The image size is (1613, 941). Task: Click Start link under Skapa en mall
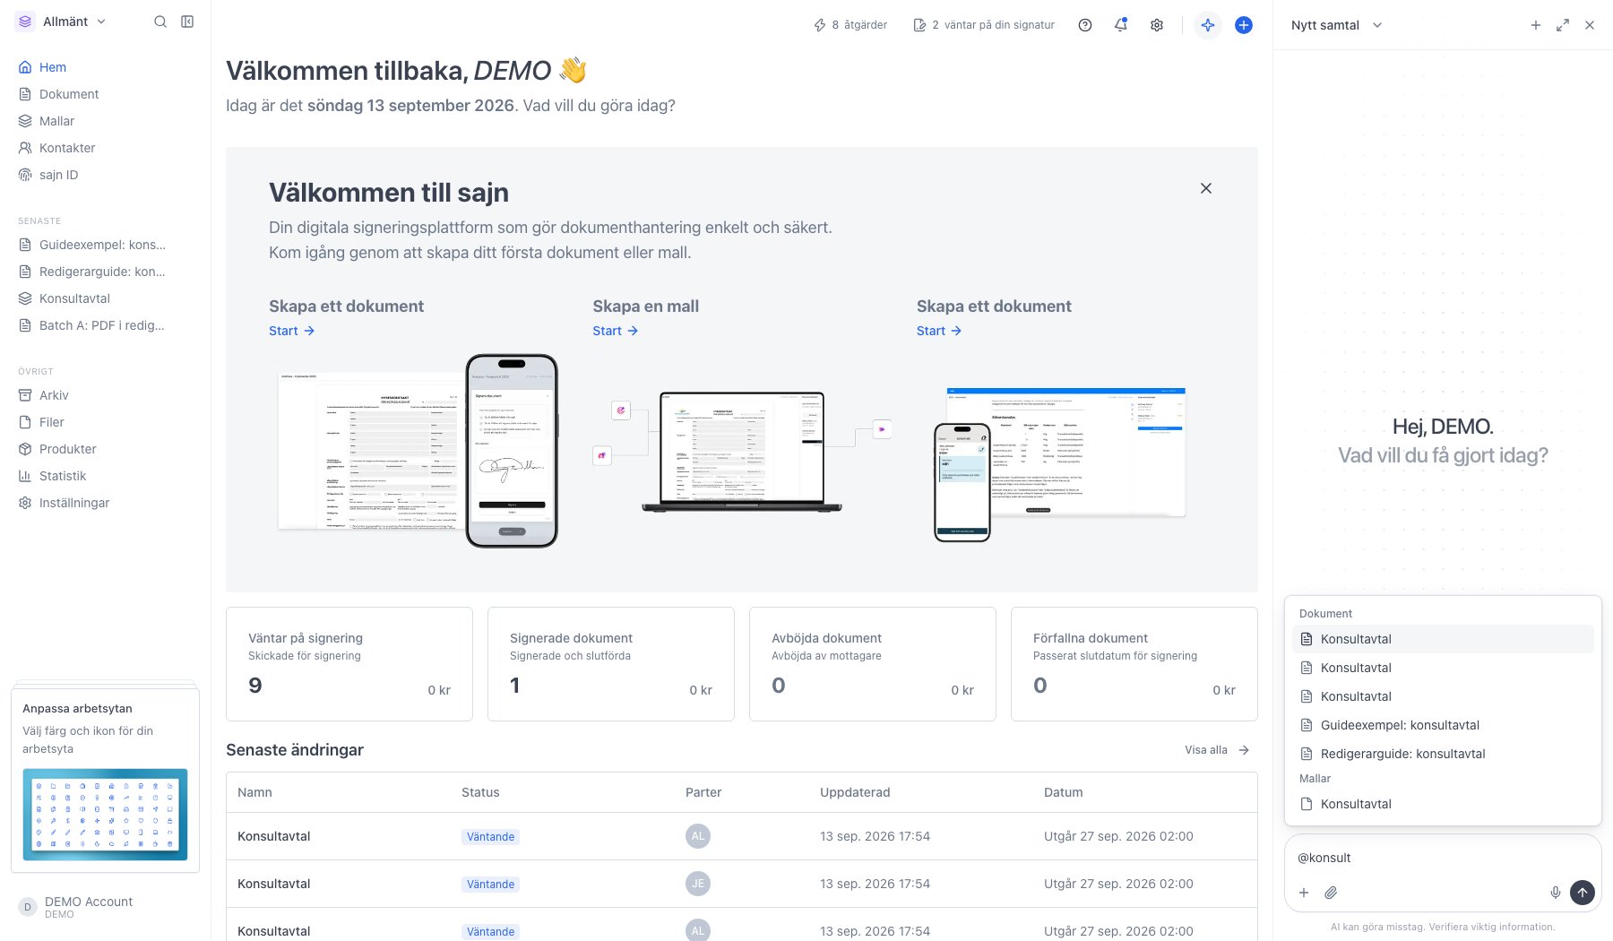tap(615, 331)
